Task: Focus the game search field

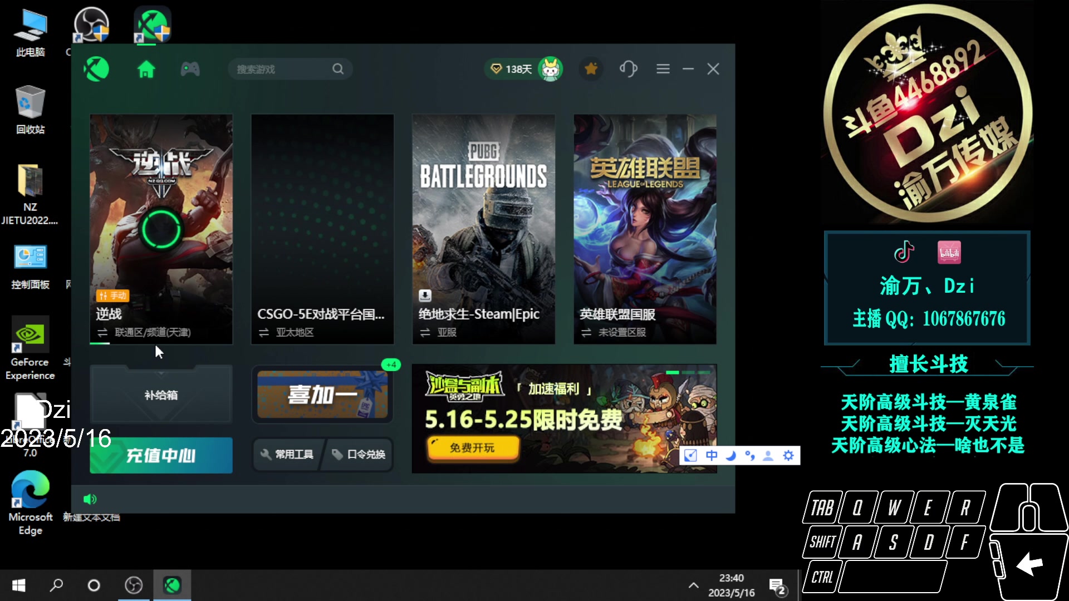Action: pyautogui.click(x=290, y=69)
